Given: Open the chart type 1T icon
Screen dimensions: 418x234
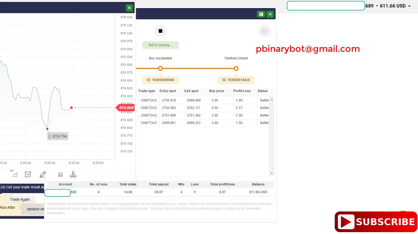Looking at the screenshot, I should 14,174.
